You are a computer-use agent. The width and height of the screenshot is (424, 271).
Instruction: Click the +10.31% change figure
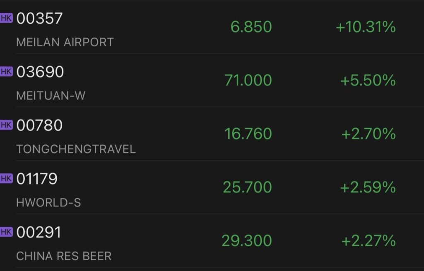point(366,27)
